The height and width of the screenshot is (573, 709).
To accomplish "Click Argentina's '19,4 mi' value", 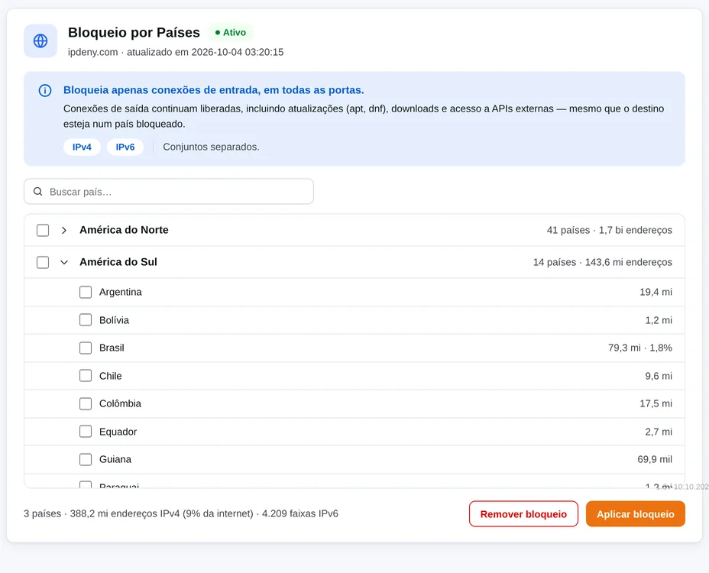I will [656, 292].
